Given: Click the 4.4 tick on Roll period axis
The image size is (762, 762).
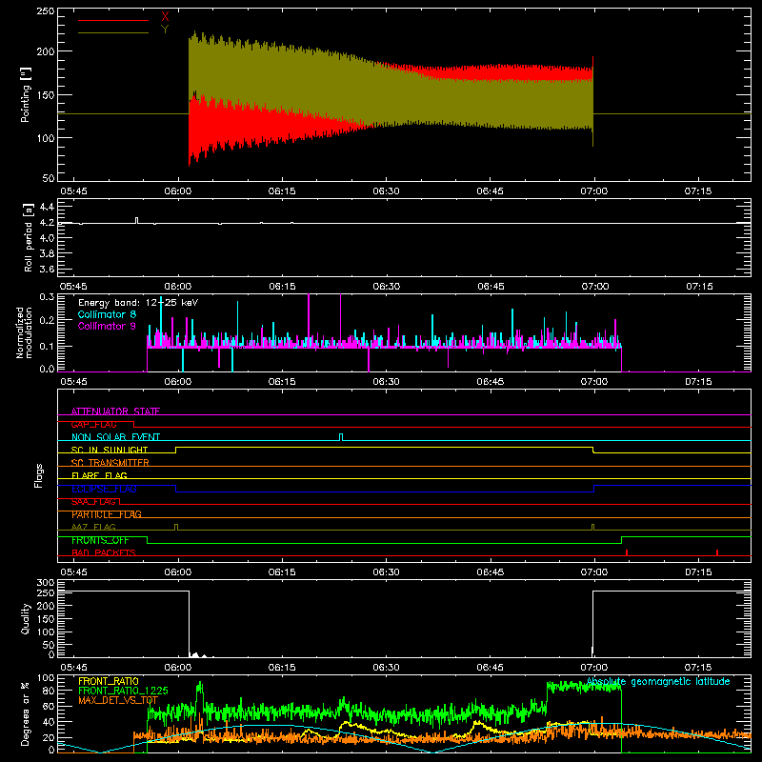Looking at the screenshot, I should coord(47,207).
